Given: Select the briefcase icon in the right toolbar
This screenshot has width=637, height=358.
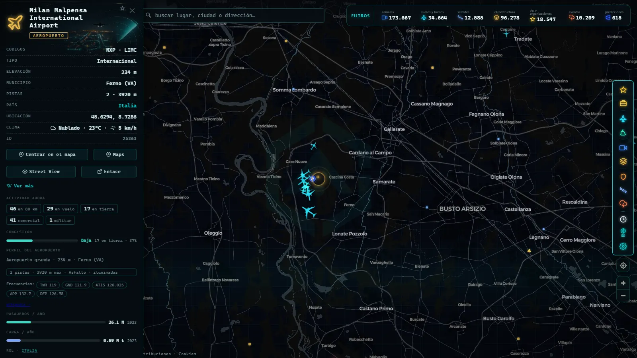Looking at the screenshot, I should click(623, 103).
